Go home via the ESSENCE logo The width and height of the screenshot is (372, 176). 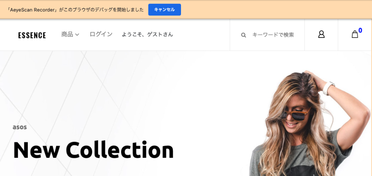(x=32, y=35)
